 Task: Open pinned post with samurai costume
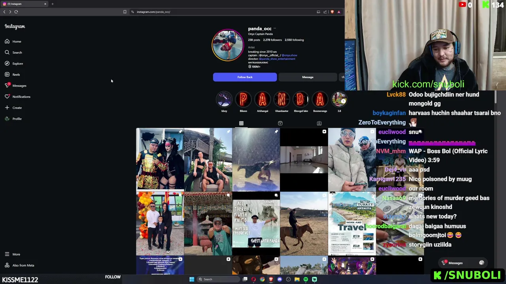[160, 160]
